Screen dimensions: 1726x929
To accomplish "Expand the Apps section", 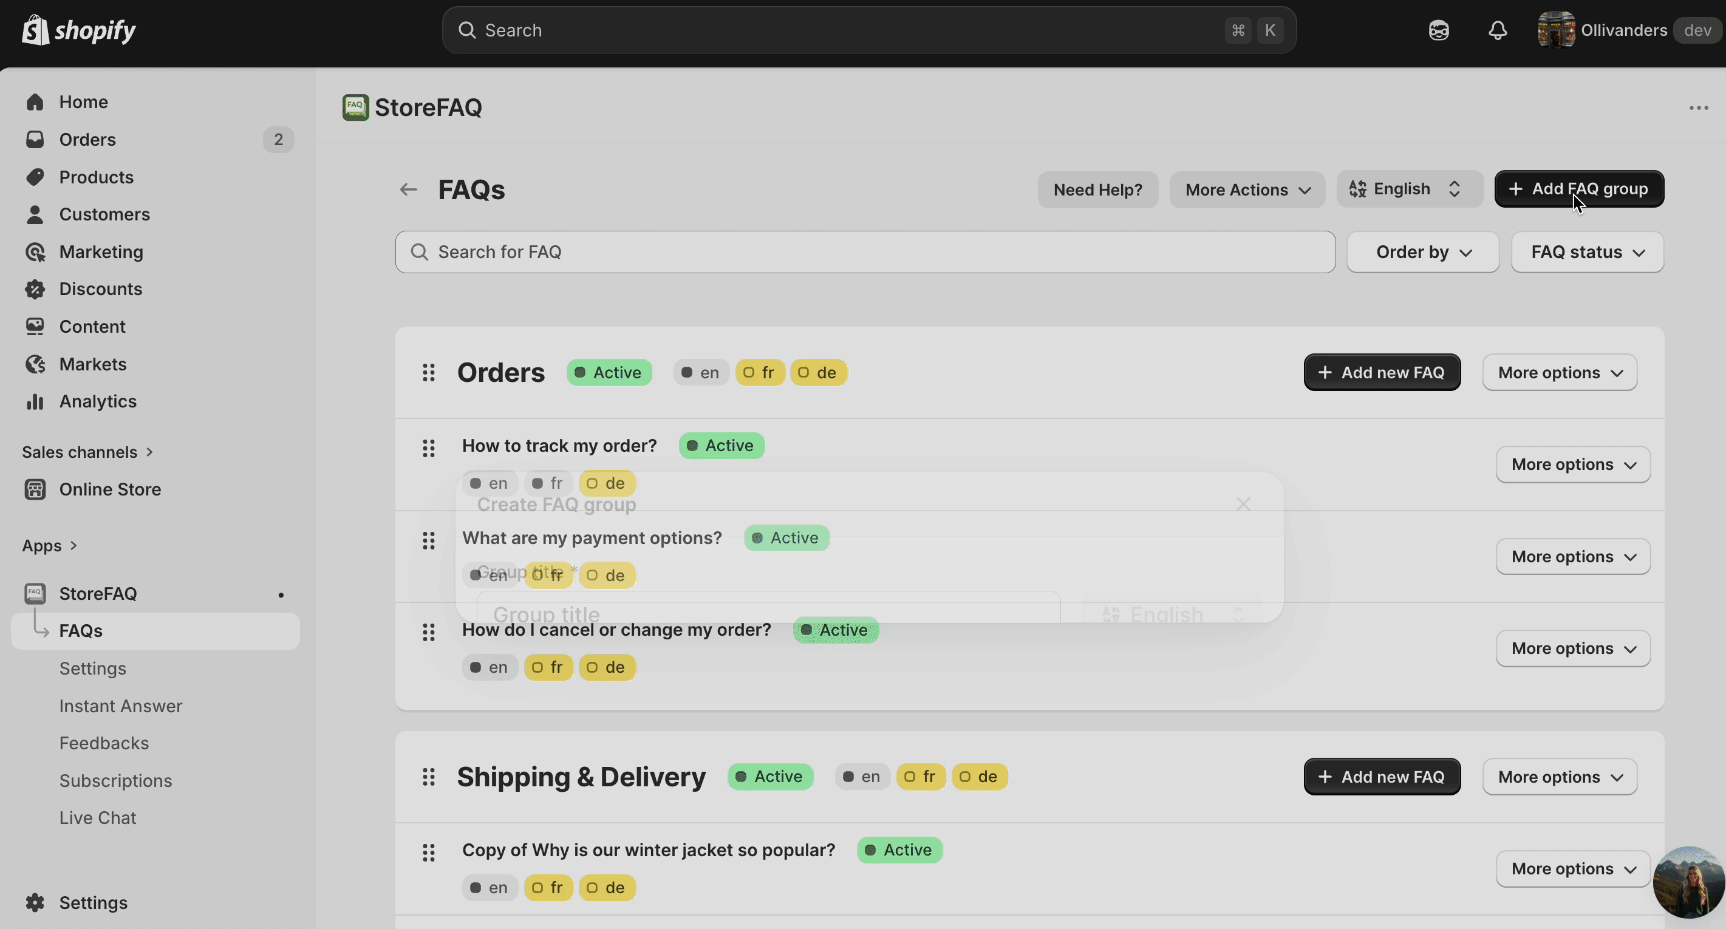I will [50, 546].
